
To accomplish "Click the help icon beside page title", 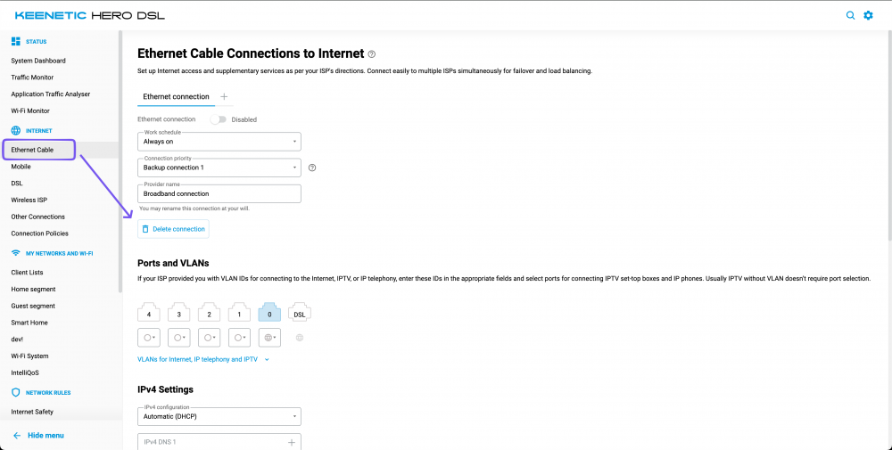I will pyautogui.click(x=372, y=54).
